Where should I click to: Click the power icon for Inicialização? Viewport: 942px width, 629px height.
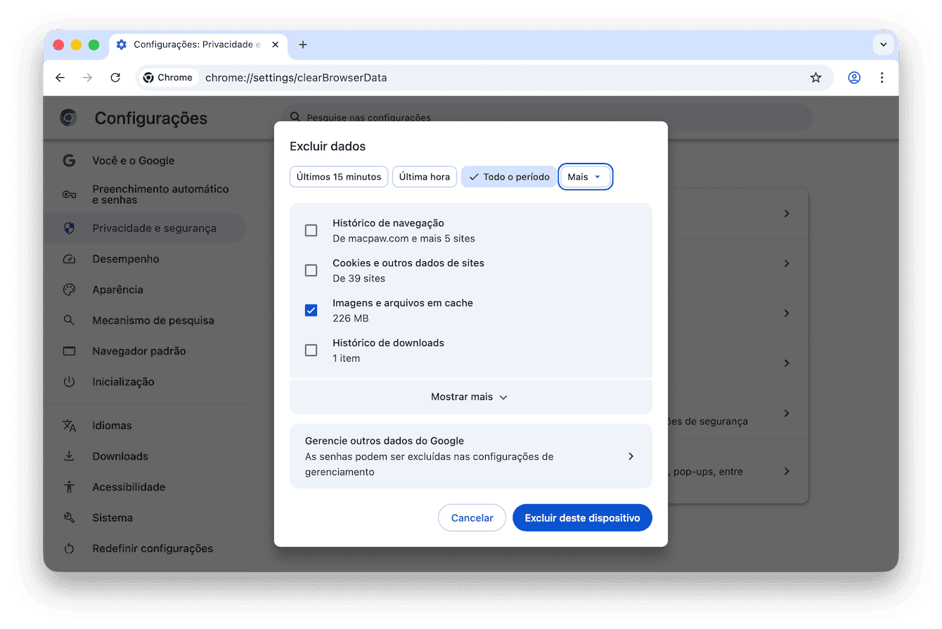(x=69, y=382)
